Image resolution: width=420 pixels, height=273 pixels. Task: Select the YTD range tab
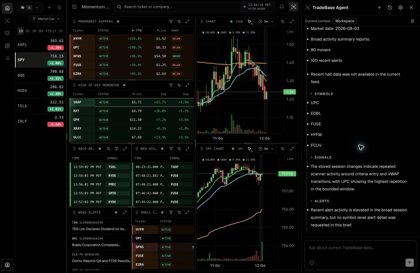tap(49, 31)
